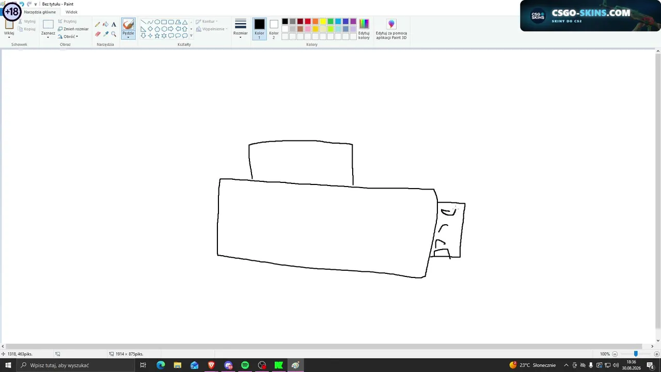
Task: Open File Explorer from the taskbar
Action: 177,365
